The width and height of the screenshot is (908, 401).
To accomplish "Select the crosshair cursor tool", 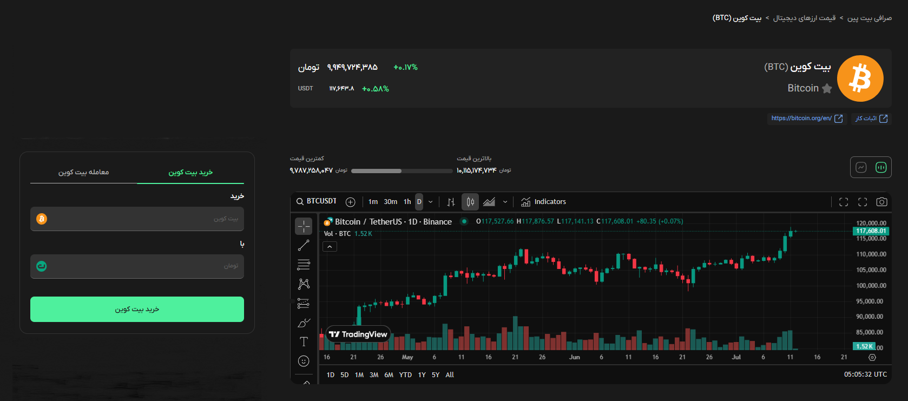I will click(304, 226).
